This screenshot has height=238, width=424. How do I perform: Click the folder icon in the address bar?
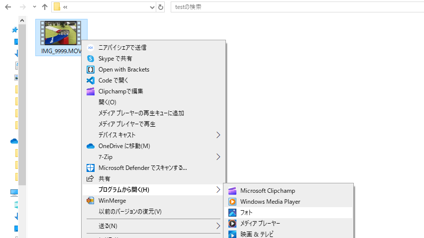pos(57,7)
